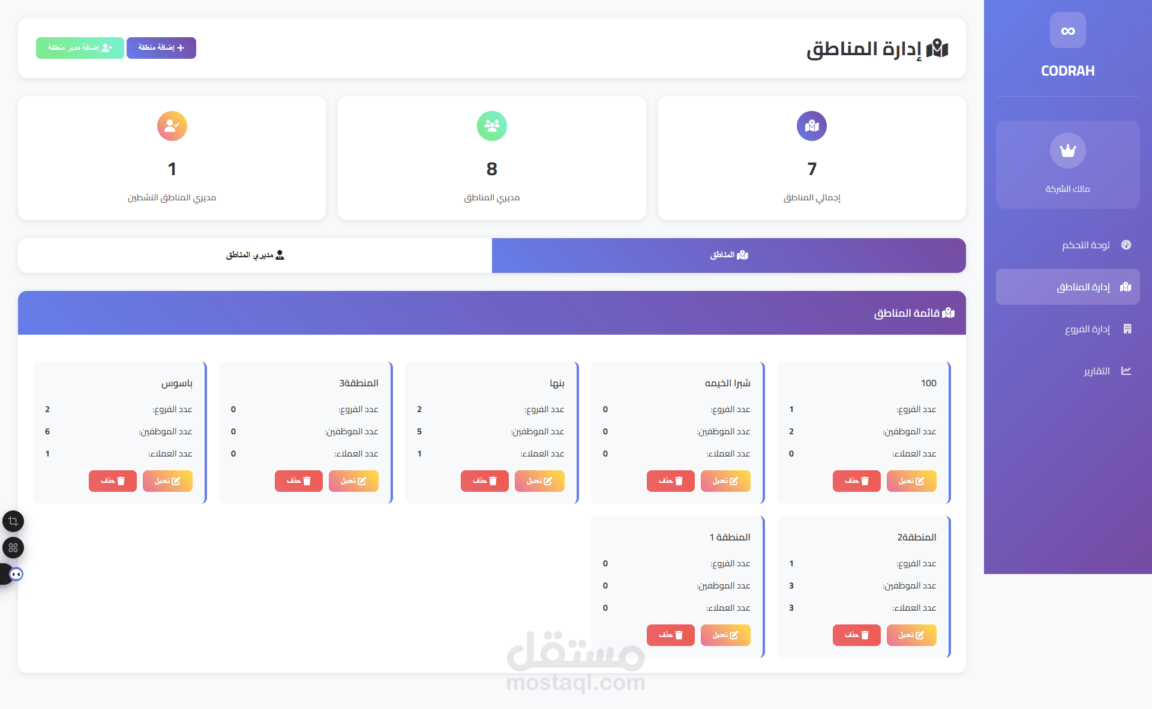
Task: Click the crop icon on left edge
Action: (13, 521)
